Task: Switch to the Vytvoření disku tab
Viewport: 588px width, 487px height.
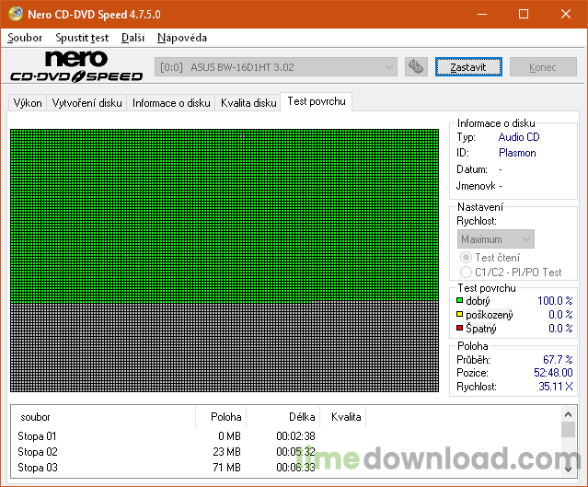Action: point(86,103)
